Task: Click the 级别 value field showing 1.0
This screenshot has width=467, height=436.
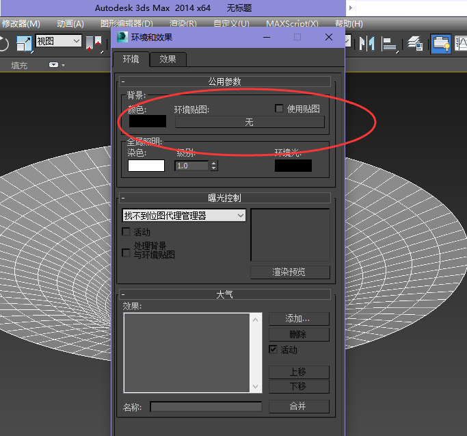Action: coord(192,166)
